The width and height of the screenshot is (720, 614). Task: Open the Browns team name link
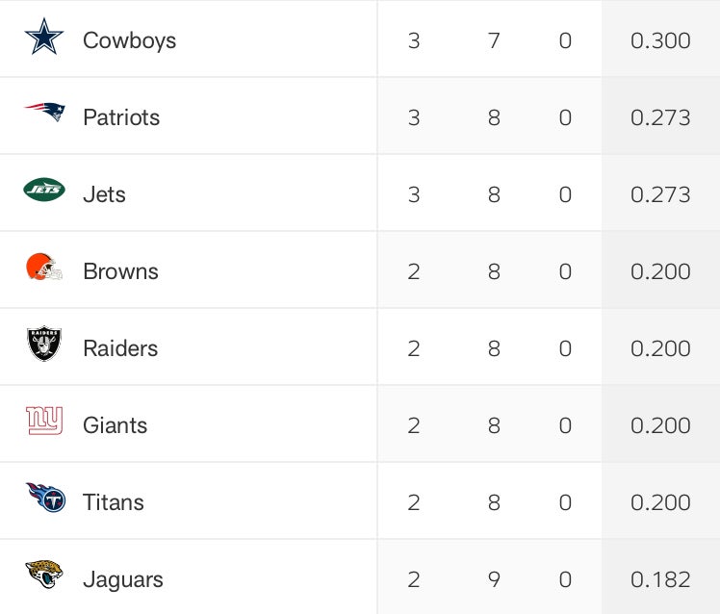tap(120, 271)
